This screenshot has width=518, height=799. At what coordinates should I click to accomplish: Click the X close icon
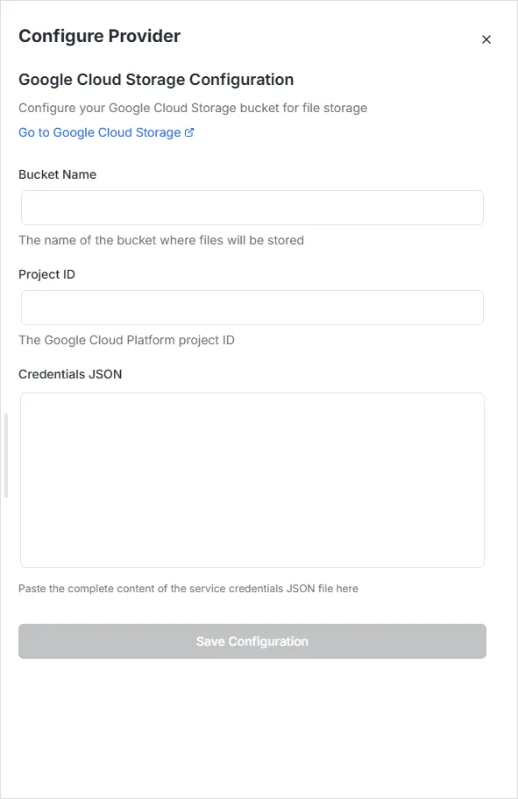(x=486, y=39)
